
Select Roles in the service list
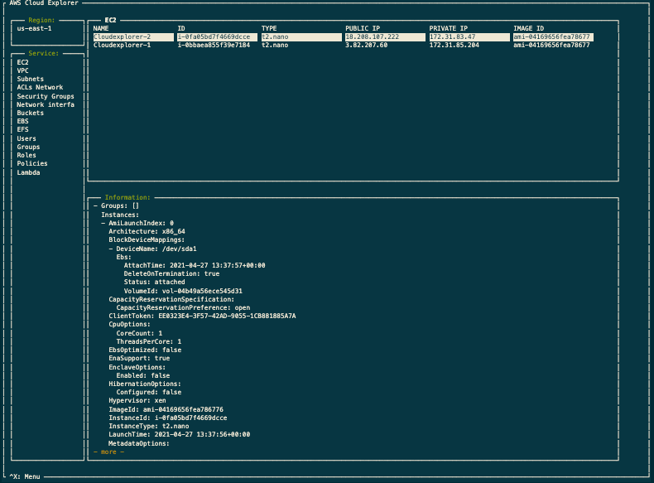(x=26, y=155)
